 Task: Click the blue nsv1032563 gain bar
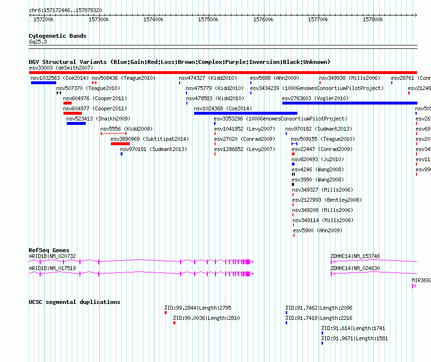[44, 83]
